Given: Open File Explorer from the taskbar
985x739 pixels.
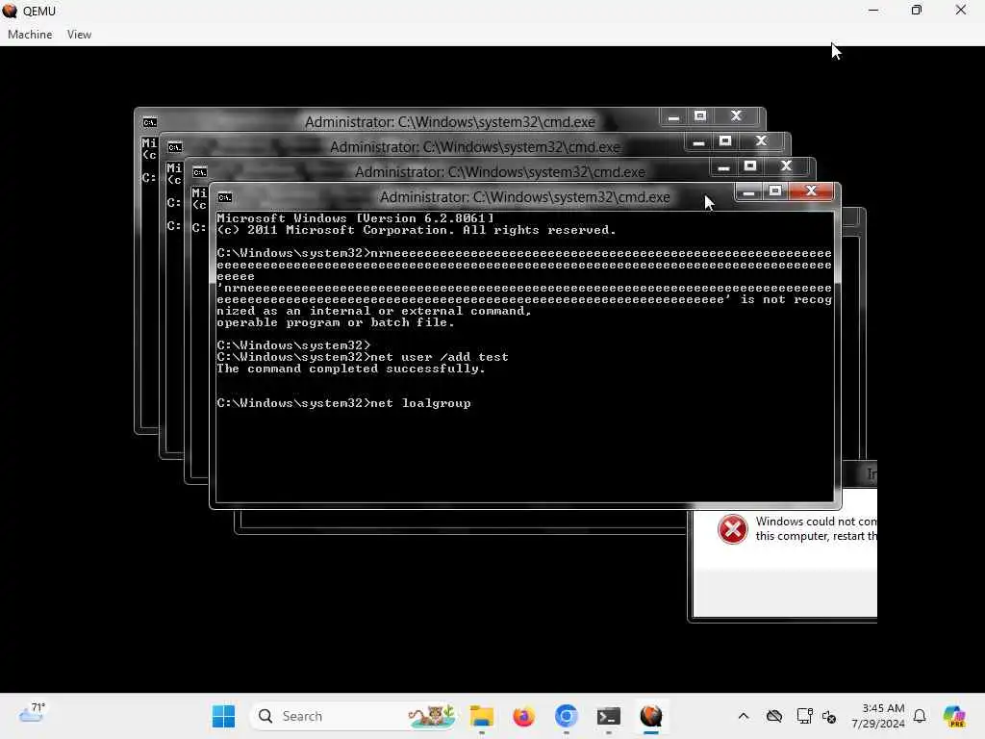Looking at the screenshot, I should (482, 716).
